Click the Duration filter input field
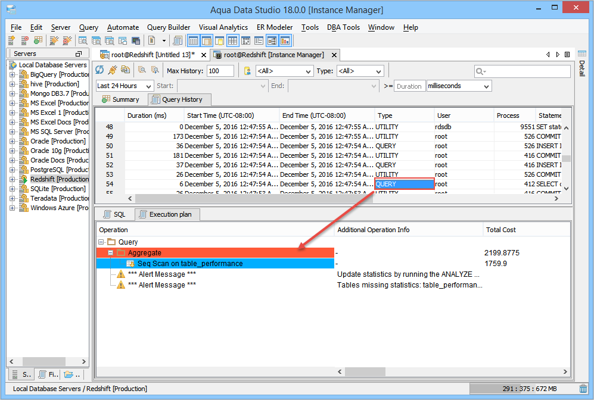 (x=409, y=86)
